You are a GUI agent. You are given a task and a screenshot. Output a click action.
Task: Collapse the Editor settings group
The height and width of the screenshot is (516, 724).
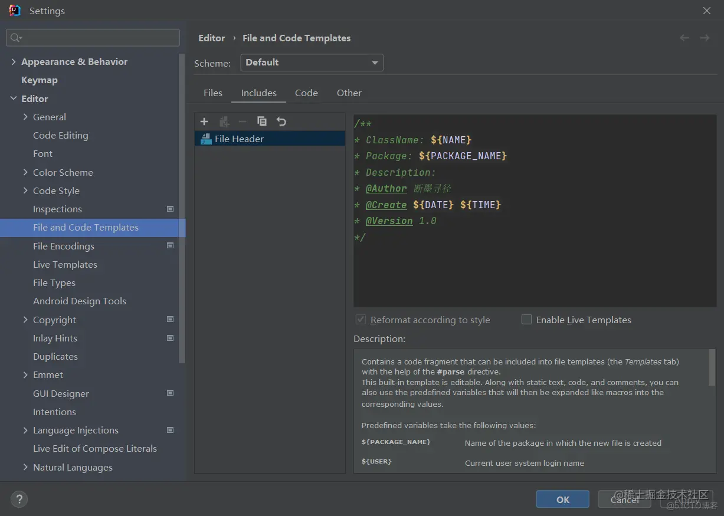pyautogui.click(x=13, y=98)
